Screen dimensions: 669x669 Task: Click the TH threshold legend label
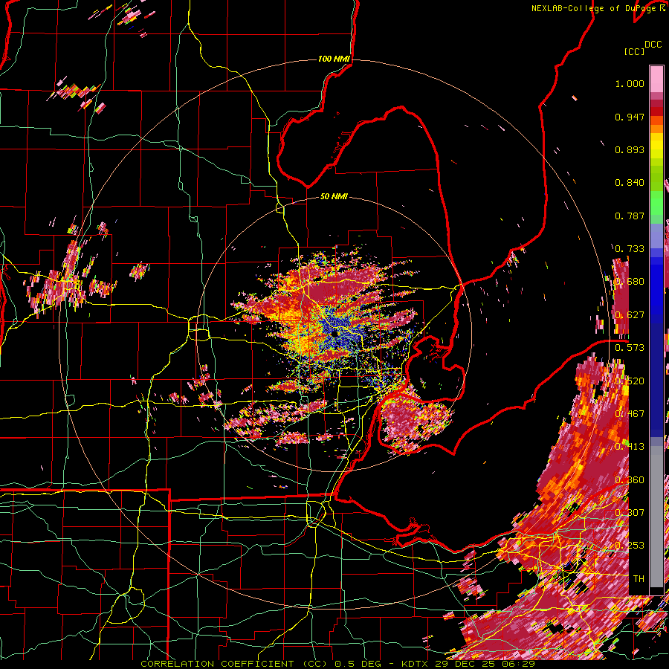click(639, 578)
